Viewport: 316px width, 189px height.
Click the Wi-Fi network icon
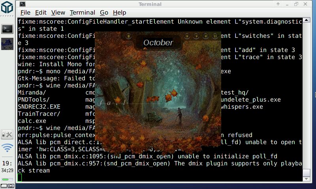tap(8, 148)
